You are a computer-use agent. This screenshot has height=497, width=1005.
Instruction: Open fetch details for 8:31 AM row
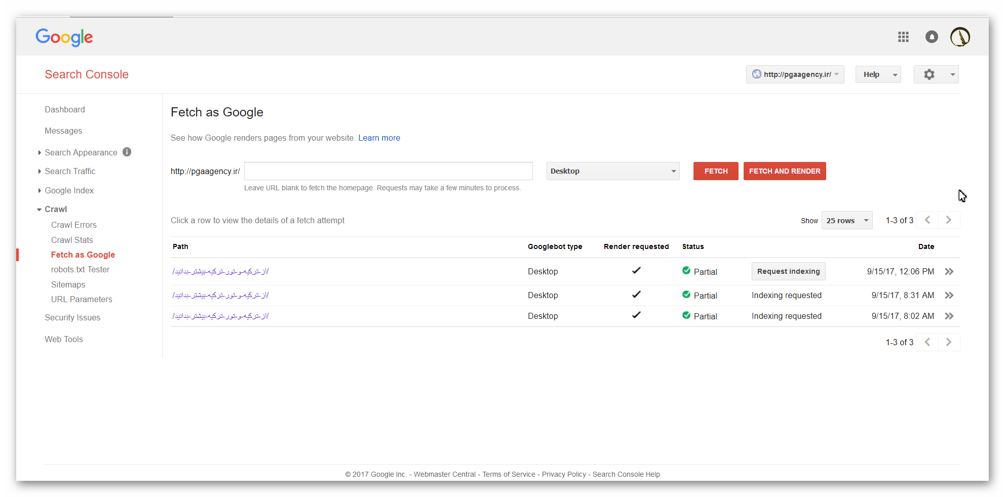click(949, 296)
